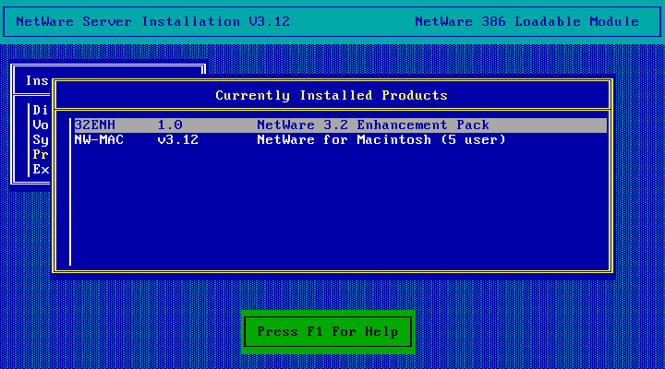Click the NetWare for Macintosh (5 user) description

click(381, 140)
